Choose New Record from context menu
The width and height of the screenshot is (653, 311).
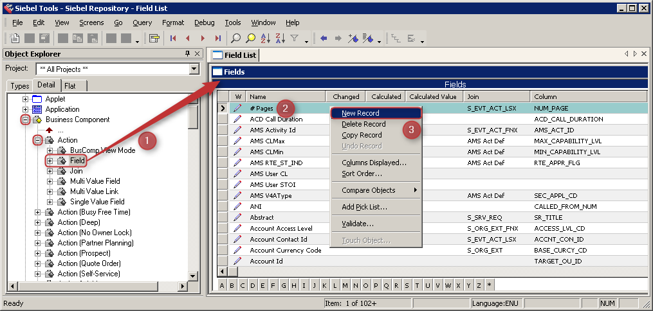coord(376,113)
